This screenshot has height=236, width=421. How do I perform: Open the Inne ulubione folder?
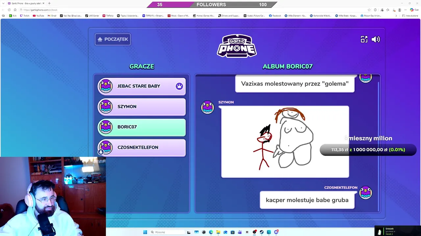[x=410, y=16]
